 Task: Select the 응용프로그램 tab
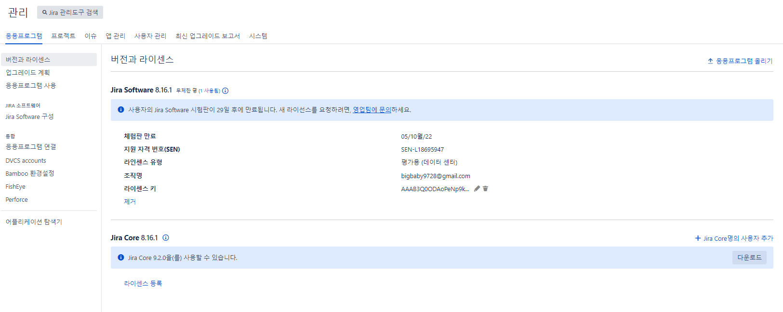pyautogui.click(x=24, y=36)
